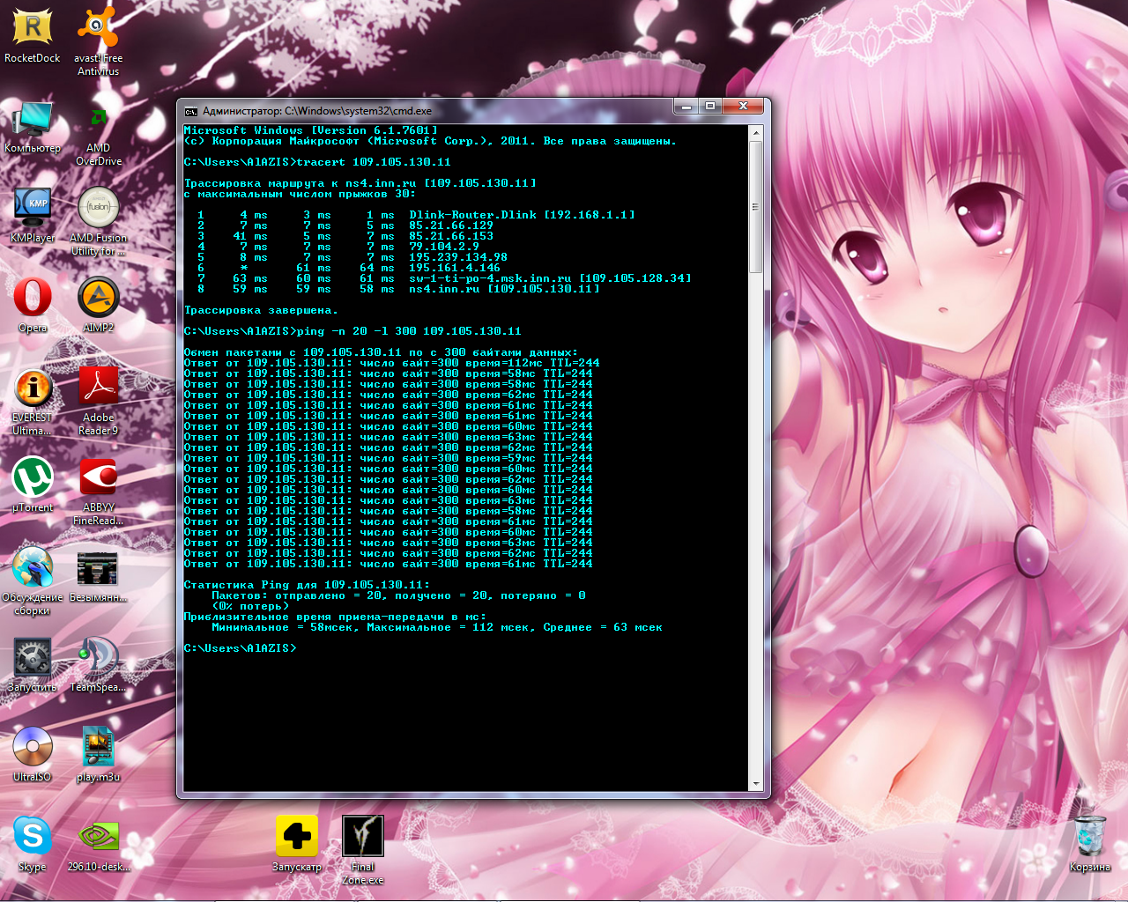Click the hop address 195.239.134.98
This screenshot has height=902, width=1128.
click(458, 257)
